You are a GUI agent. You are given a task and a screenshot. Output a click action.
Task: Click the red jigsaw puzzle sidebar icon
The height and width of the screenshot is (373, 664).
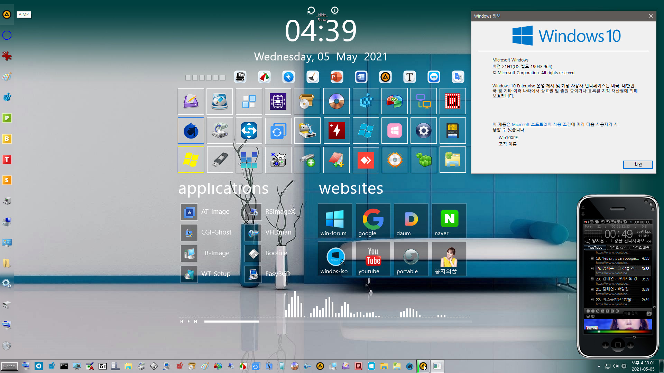(x=7, y=56)
